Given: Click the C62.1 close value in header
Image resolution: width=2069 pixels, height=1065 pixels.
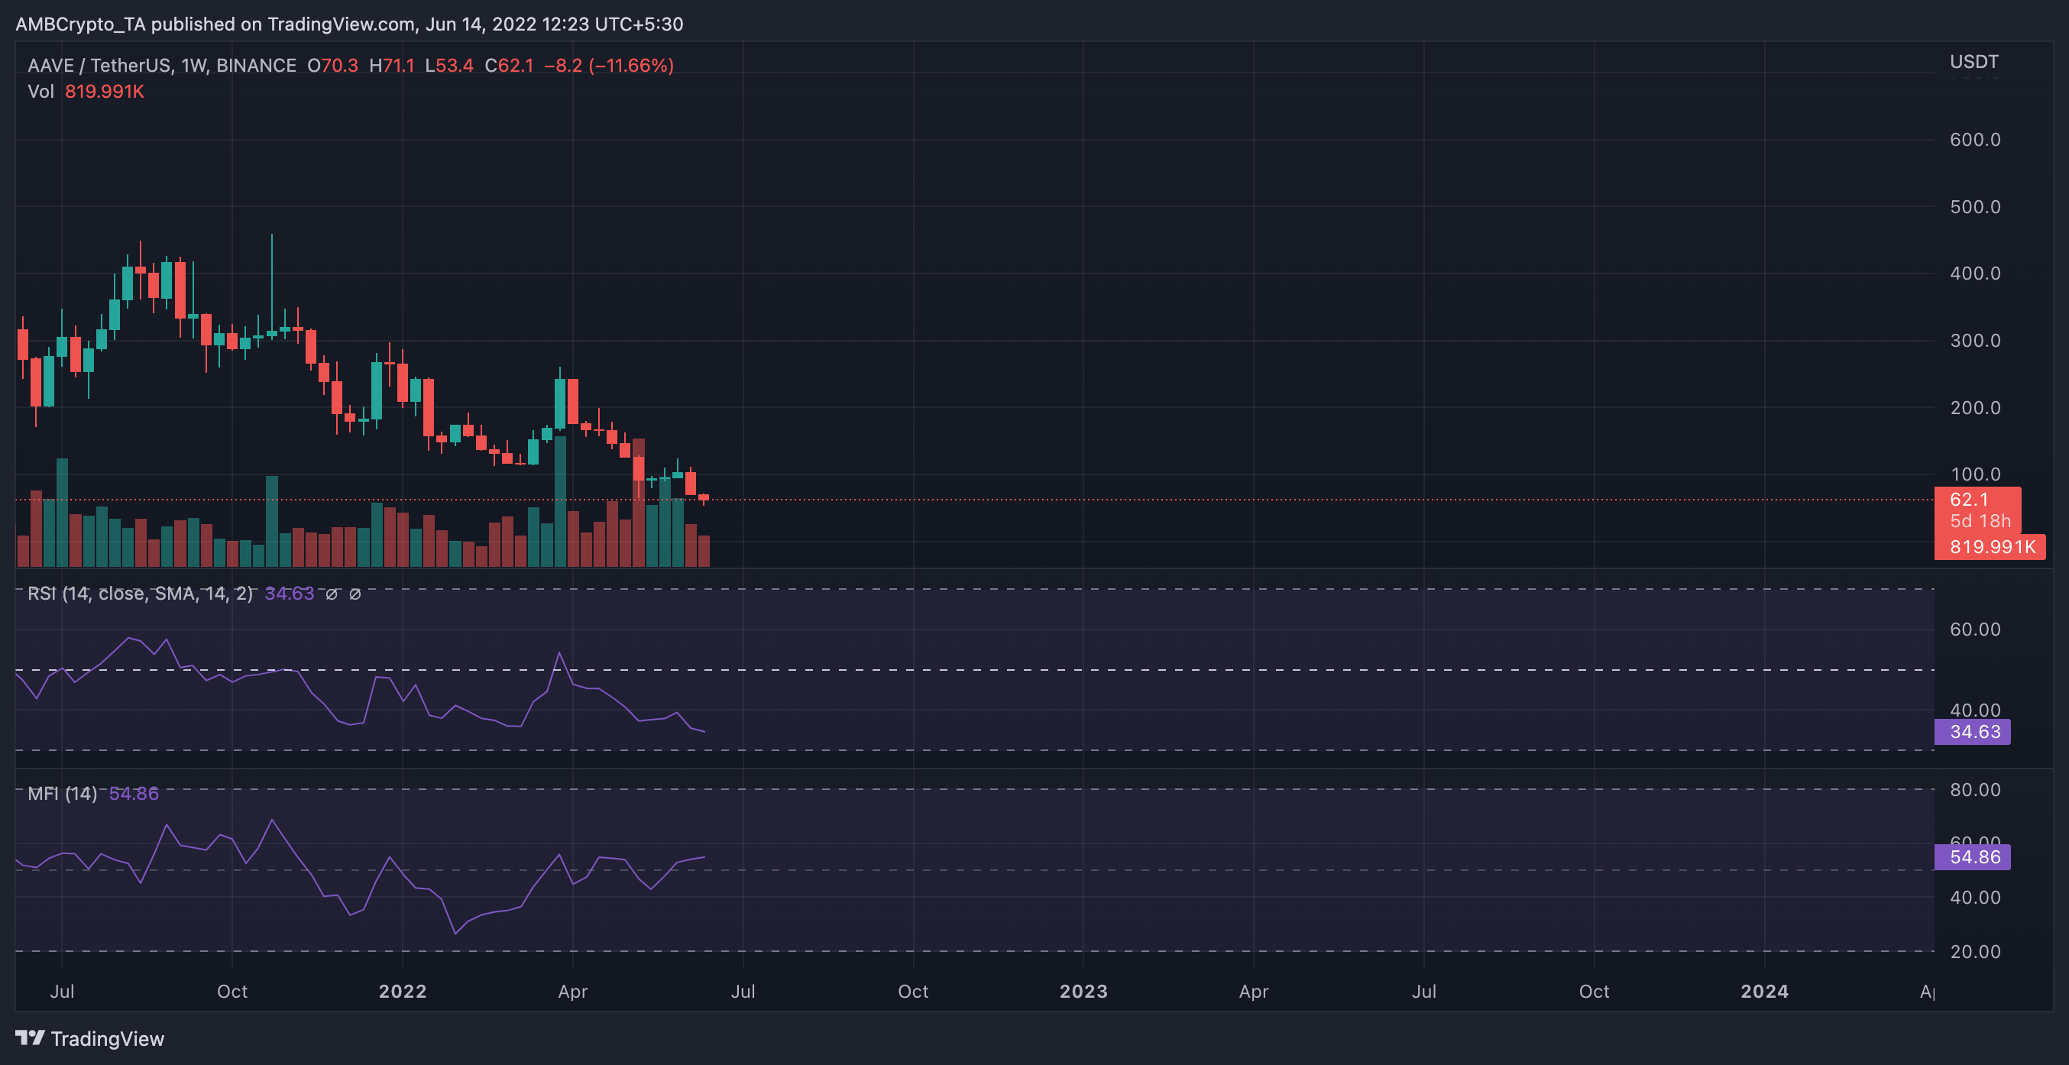Looking at the screenshot, I should tap(508, 66).
